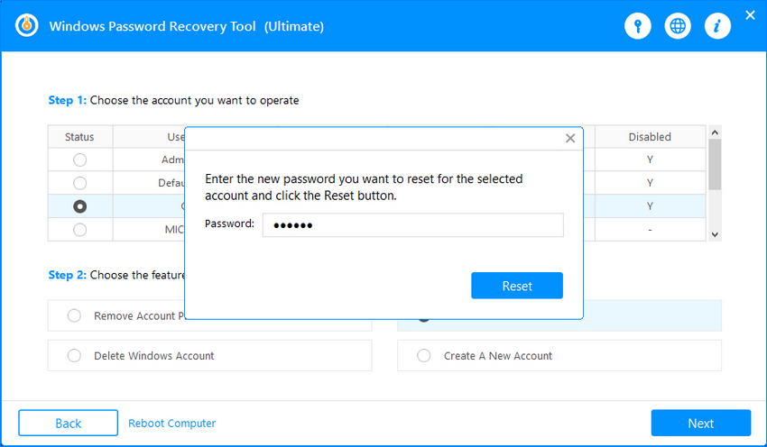Click the Back button
767x447 pixels.
(x=68, y=423)
